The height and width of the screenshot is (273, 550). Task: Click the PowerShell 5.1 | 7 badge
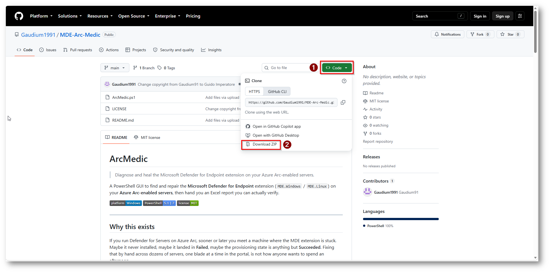tap(159, 203)
